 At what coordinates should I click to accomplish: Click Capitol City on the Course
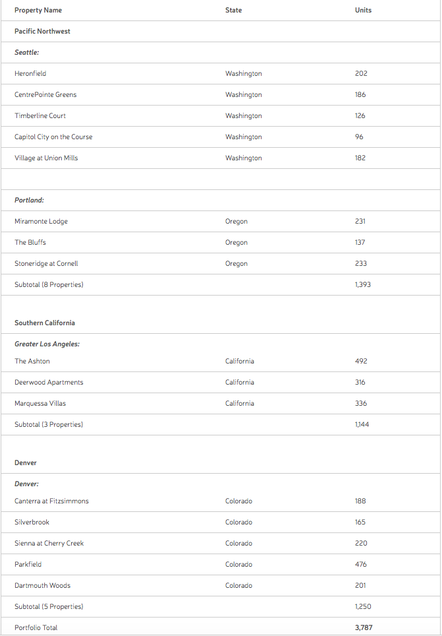pyautogui.click(x=53, y=137)
